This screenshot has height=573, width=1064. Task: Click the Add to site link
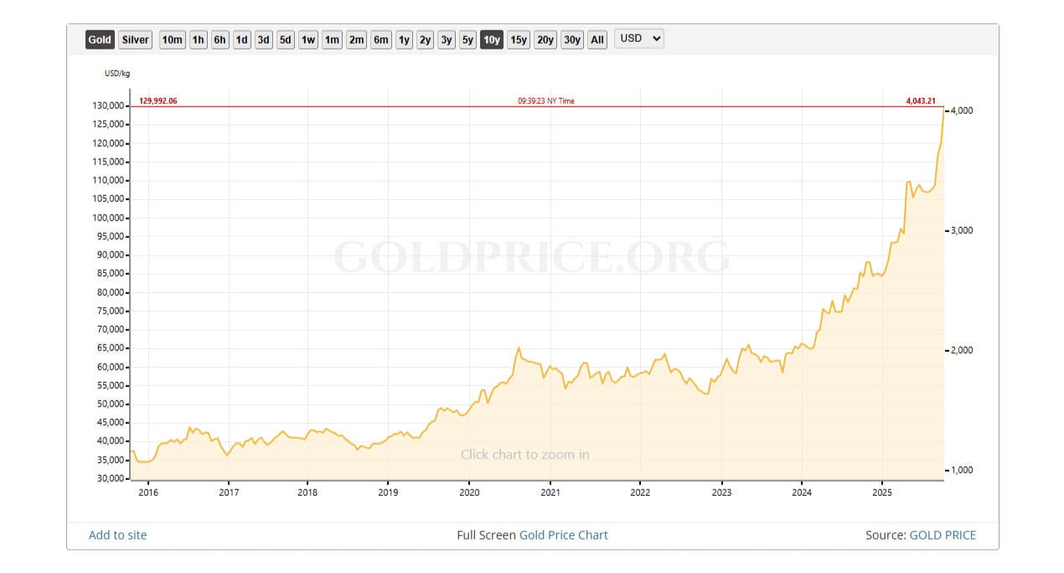pos(117,534)
